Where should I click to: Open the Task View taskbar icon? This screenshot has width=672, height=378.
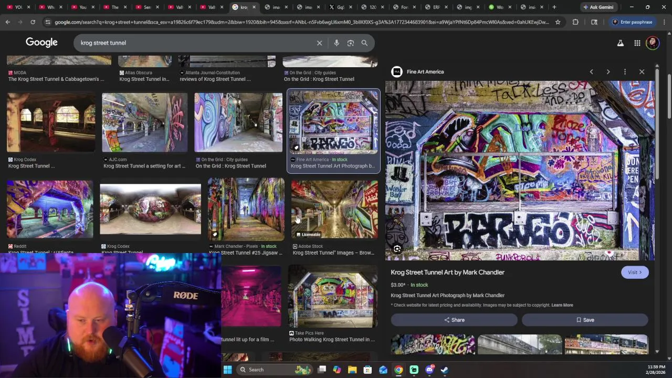(x=322, y=370)
